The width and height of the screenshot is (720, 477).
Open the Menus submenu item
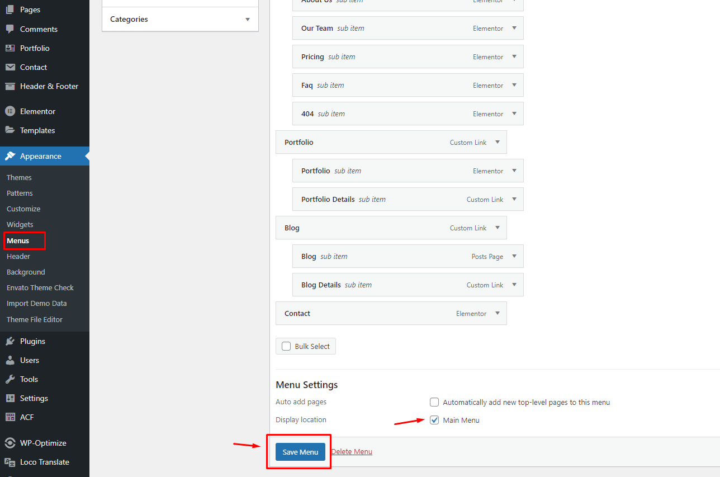18,240
